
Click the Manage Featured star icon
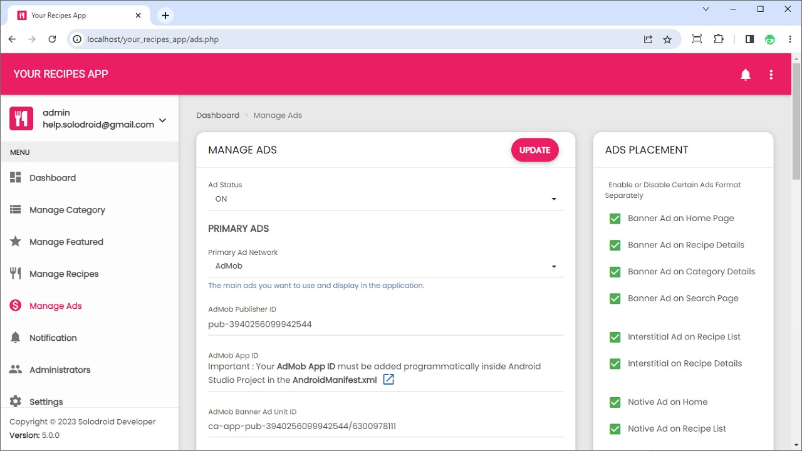pyautogui.click(x=16, y=242)
